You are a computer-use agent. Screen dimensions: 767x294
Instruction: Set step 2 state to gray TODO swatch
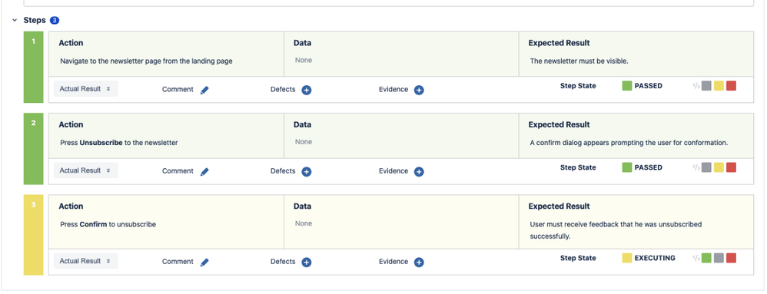(706, 167)
